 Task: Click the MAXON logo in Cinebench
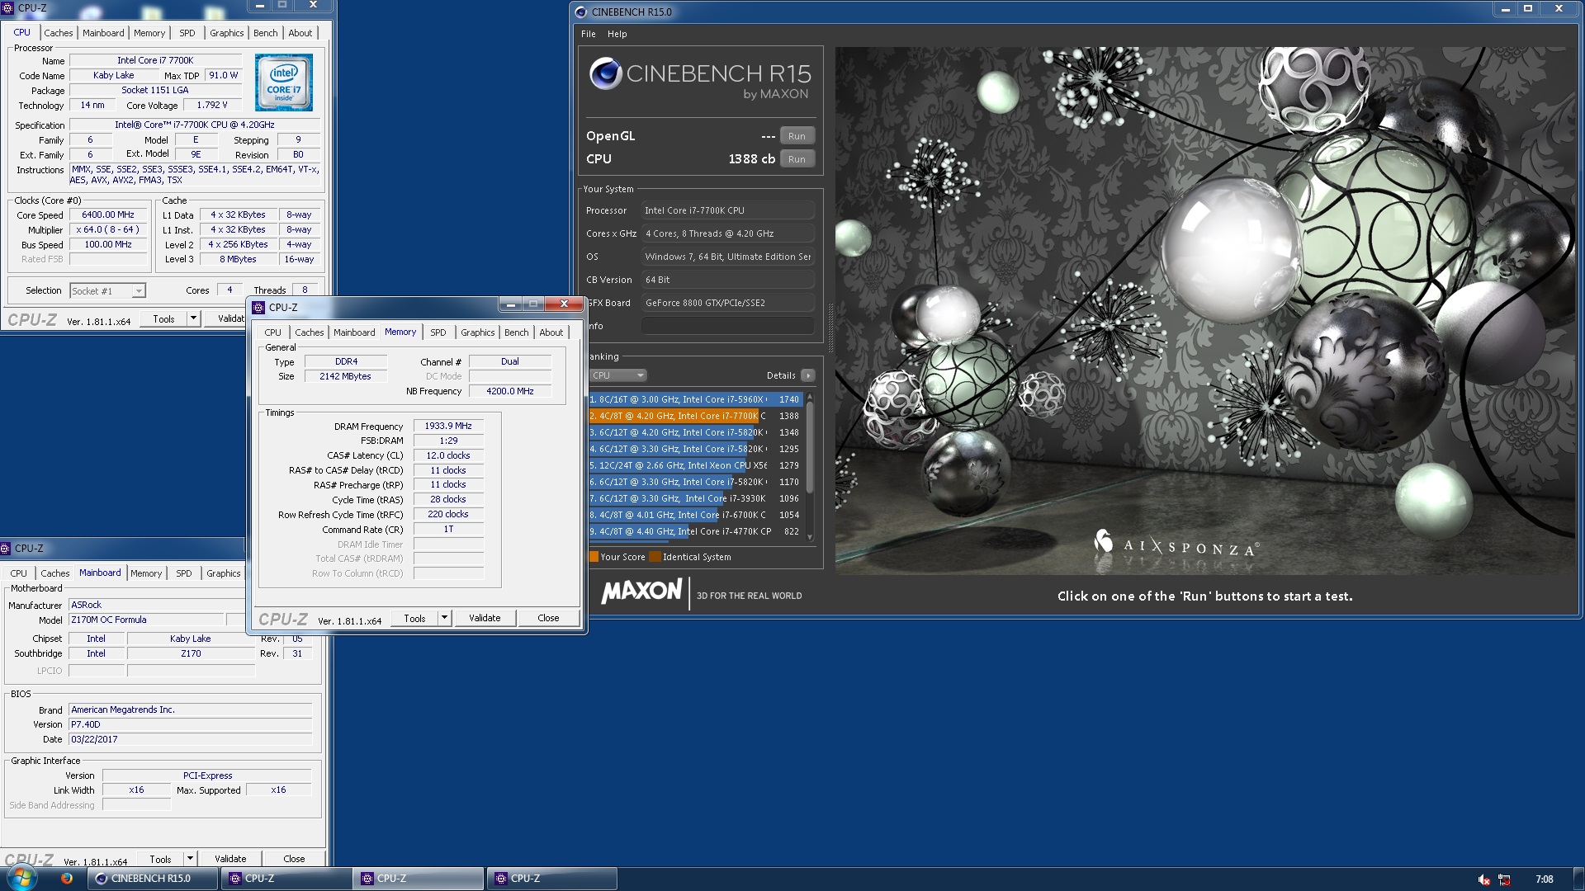pyautogui.click(x=641, y=592)
